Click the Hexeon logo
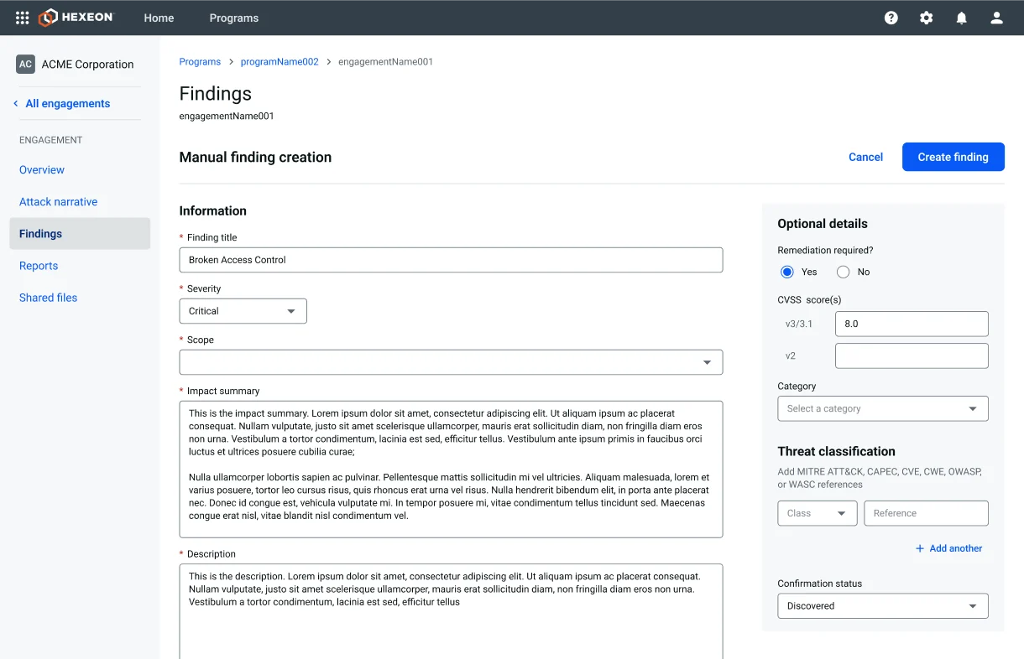 tap(76, 18)
